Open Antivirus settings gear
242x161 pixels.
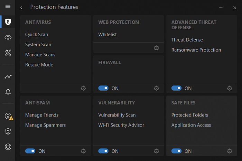point(83,88)
